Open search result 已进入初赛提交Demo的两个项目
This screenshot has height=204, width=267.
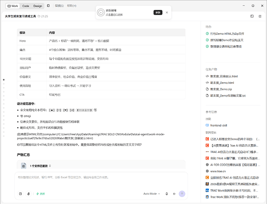[235, 139]
